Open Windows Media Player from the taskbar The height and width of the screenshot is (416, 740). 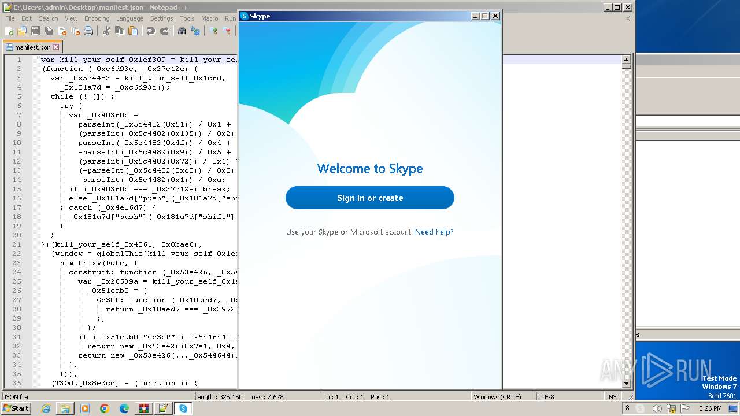pos(85,408)
